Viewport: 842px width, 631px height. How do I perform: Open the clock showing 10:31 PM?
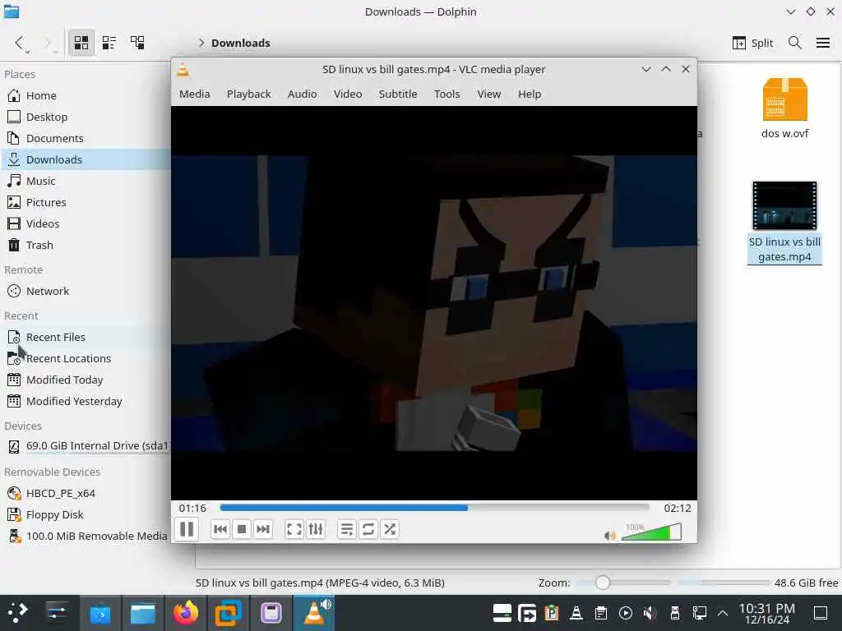(766, 613)
